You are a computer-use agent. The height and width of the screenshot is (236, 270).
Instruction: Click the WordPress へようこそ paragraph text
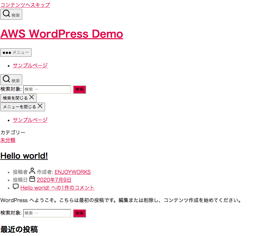[121, 200]
